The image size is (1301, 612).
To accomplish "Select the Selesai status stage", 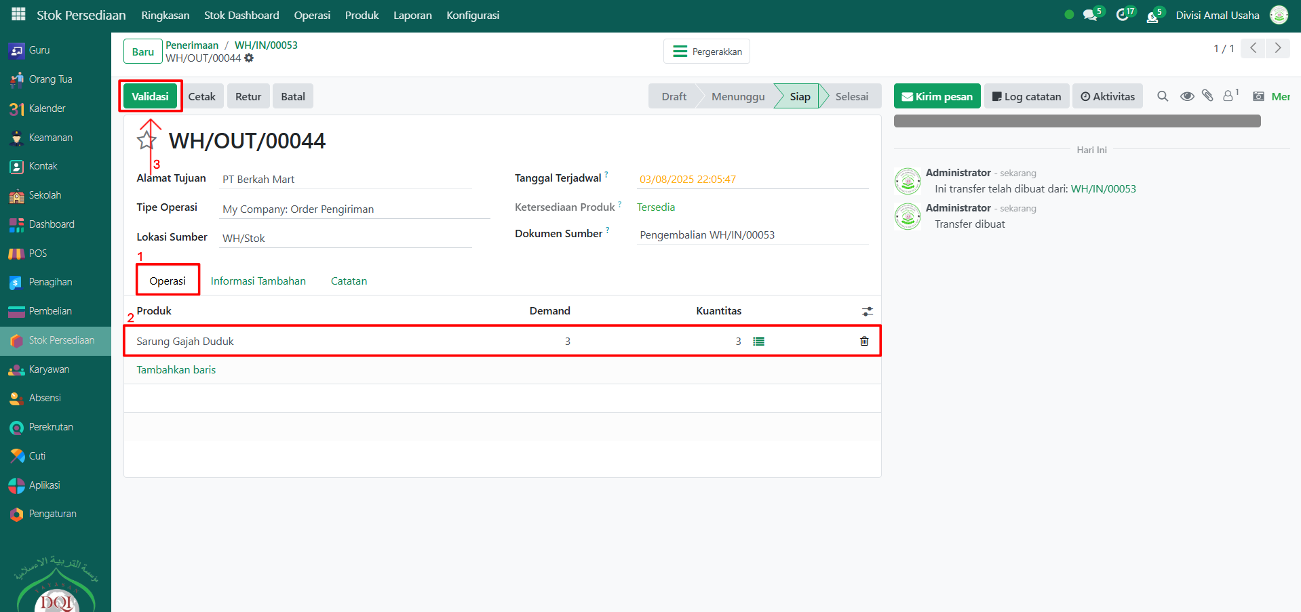I will [x=851, y=96].
